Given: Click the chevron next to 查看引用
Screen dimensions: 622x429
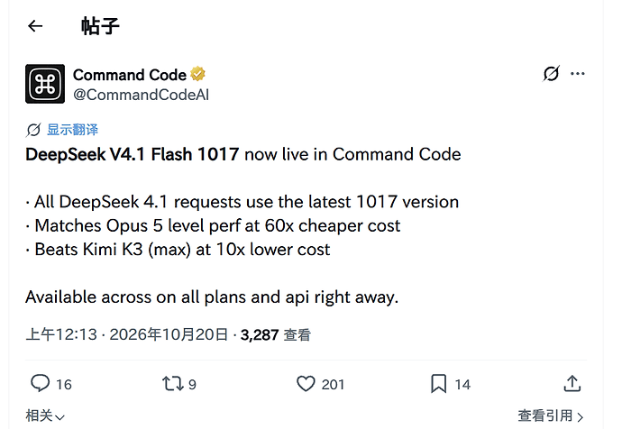Looking at the screenshot, I should (580, 416).
